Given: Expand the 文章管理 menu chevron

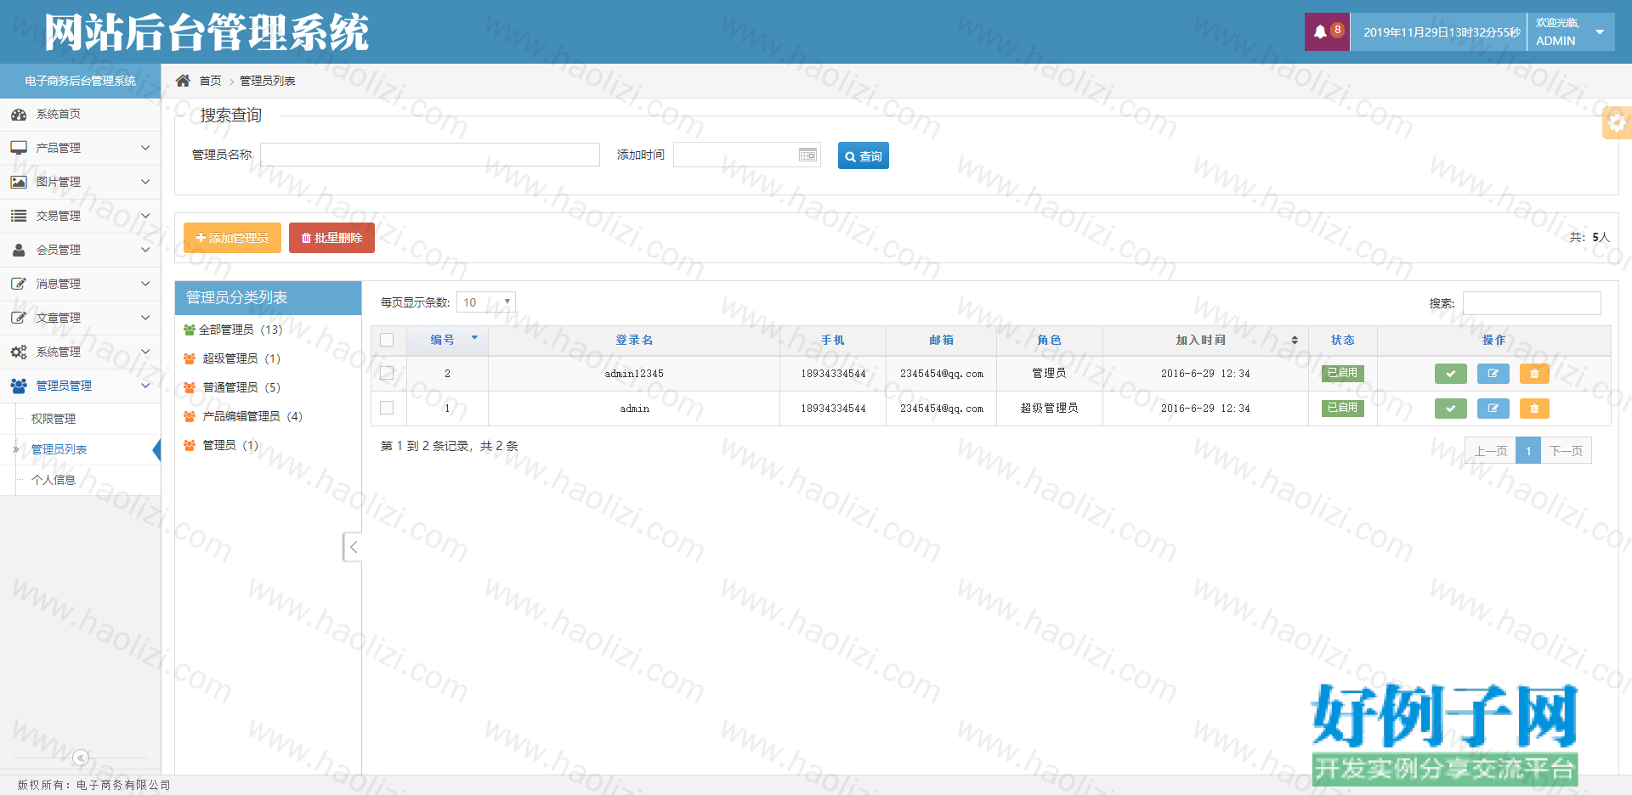Looking at the screenshot, I should point(145,318).
